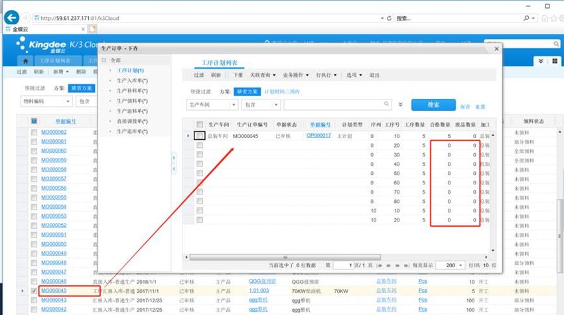564x315 pixels.
Task: Select 生产领料单(*) in the tree
Action: point(132,101)
